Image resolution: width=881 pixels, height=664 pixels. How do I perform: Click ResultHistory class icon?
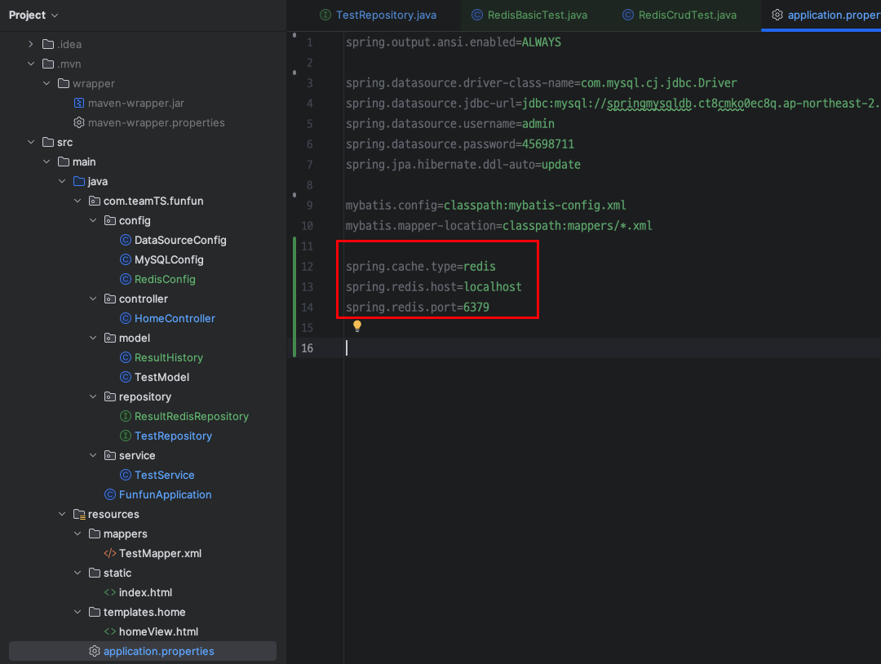click(126, 358)
